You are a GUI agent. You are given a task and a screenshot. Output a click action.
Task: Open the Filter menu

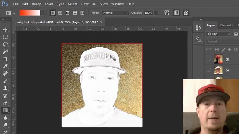point(85,4)
